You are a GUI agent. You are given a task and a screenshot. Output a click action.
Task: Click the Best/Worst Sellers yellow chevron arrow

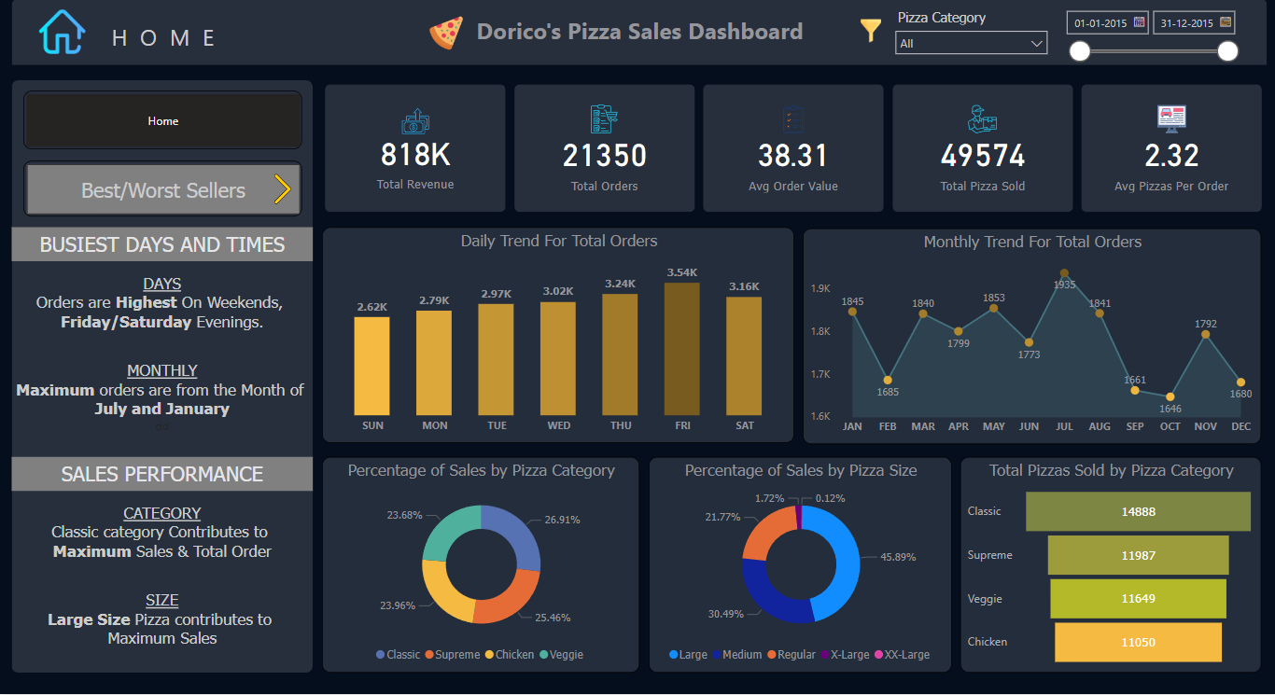pos(282,190)
